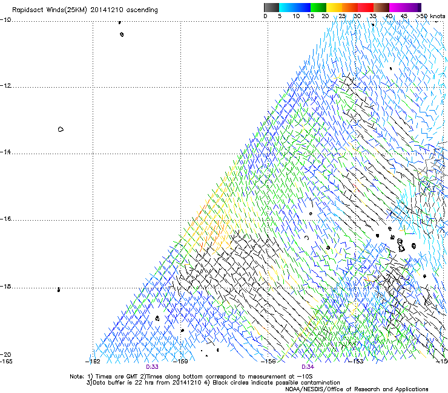This screenshot has height=393, width=448.
Task: Click the 'NOAA/NESDIS/Office of Research and Applications' credit
Action: (357, 389)
